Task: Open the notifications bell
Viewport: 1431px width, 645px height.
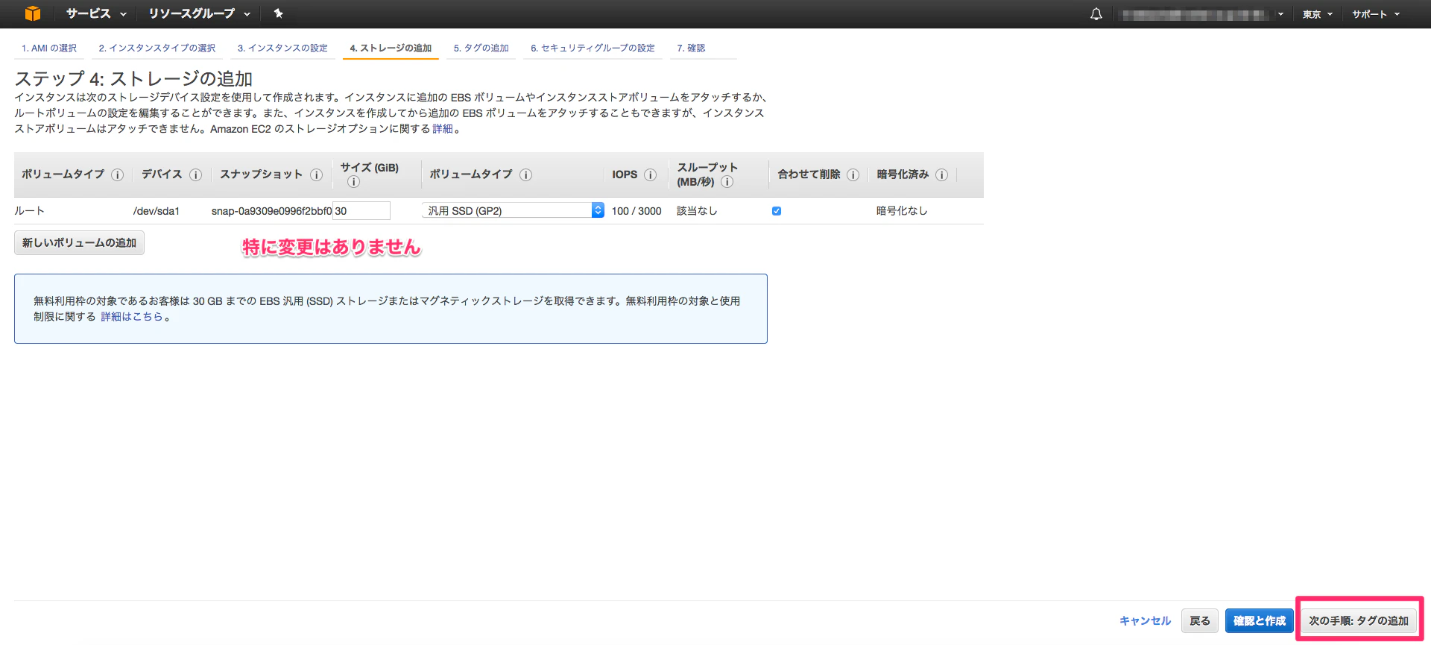Action: pos(1096,14)
